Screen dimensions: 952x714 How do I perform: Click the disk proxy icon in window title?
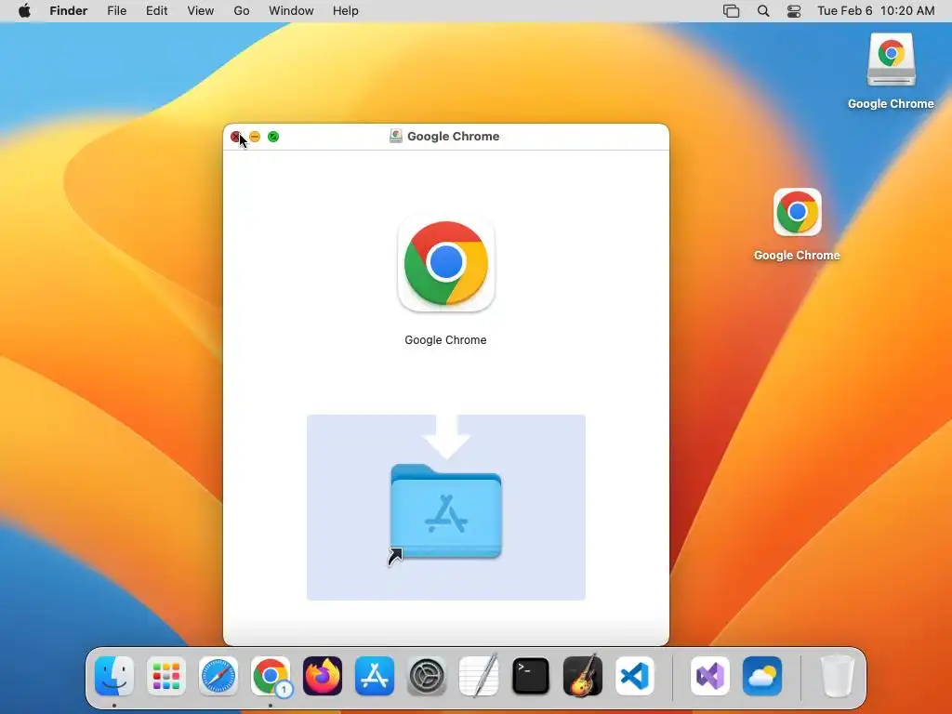point(396,136)
